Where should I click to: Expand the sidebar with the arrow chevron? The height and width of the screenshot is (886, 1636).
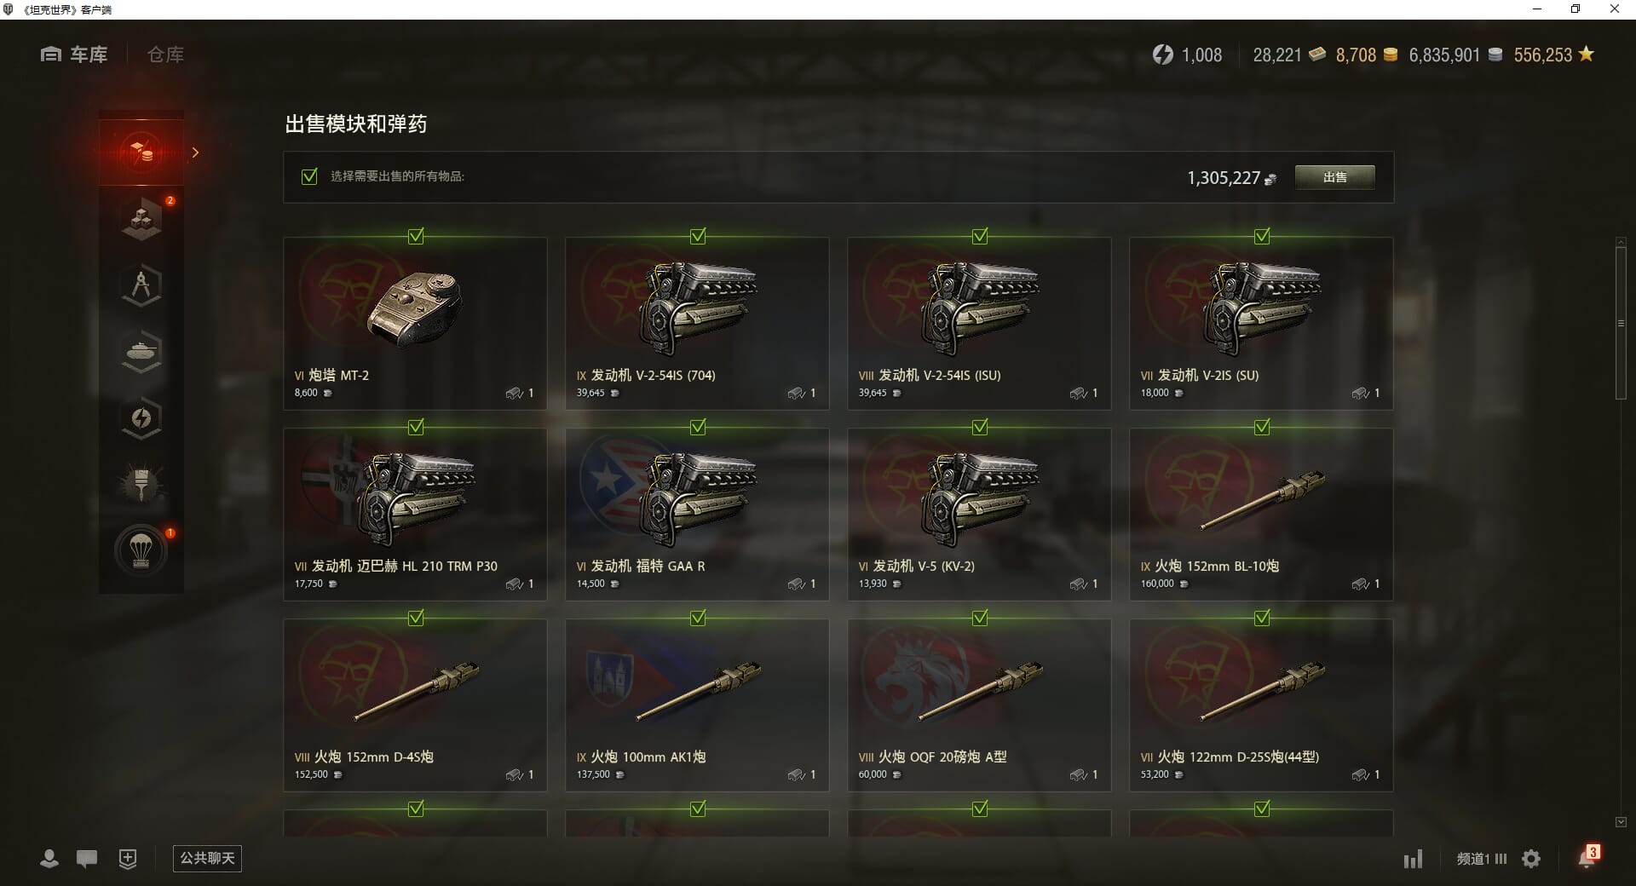[195, 152]
